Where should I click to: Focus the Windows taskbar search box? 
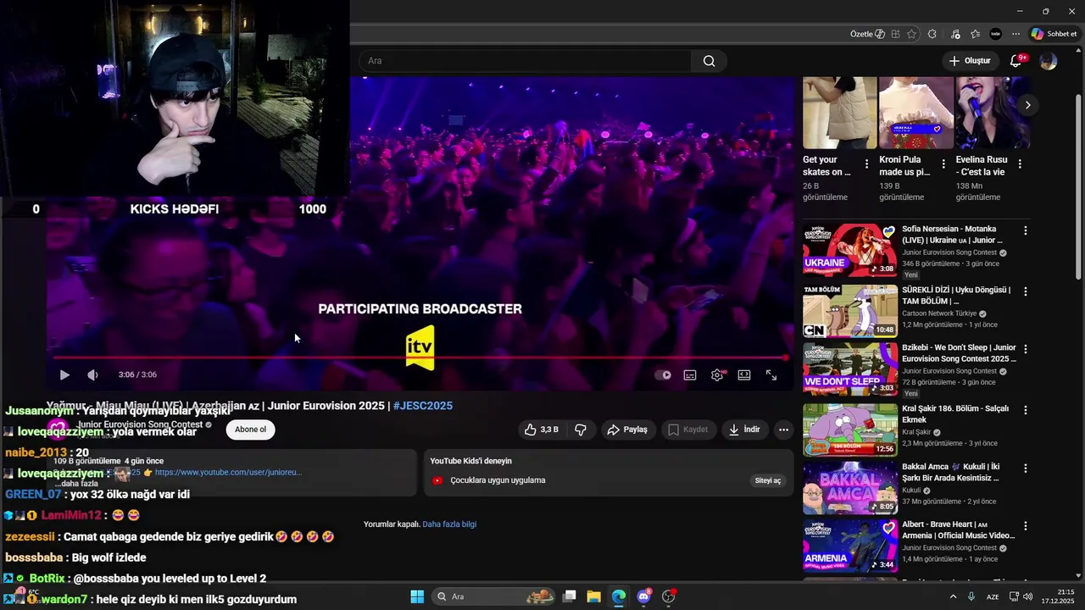click(493, 596)
